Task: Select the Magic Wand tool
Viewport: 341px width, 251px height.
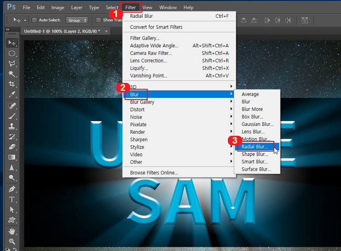Action: 12,74
